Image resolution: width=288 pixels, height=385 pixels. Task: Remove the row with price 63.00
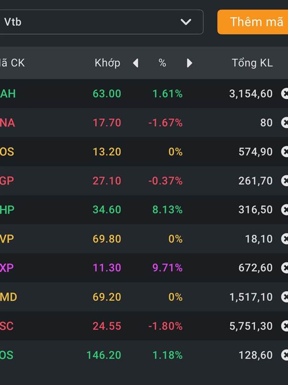point(285,93)
